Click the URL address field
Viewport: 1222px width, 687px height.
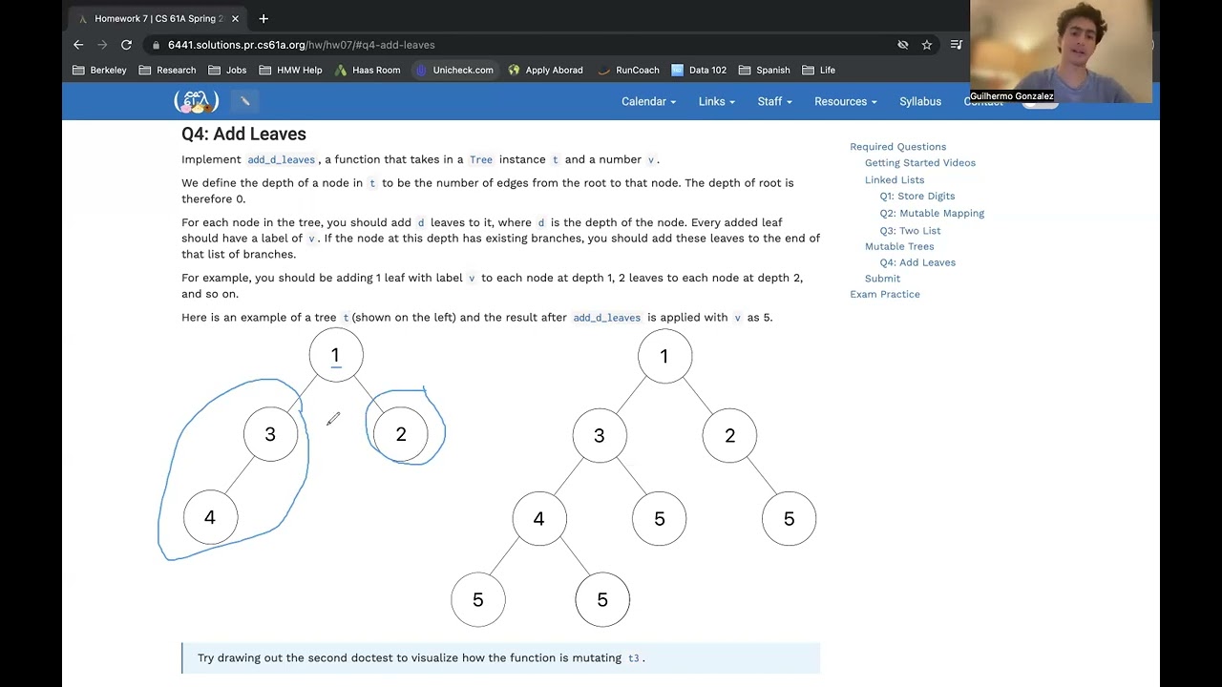(x=525, y=45)
